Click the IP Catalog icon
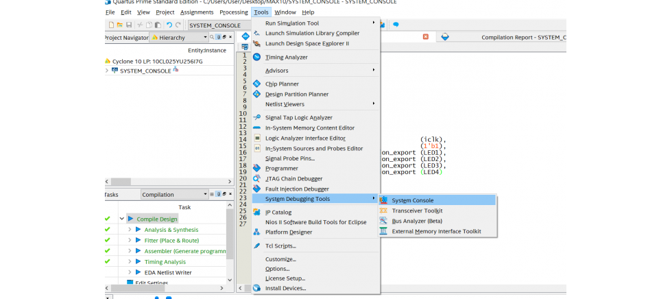Image resolution: width=672 pixels, height=299 pixels. pos(257,212)
